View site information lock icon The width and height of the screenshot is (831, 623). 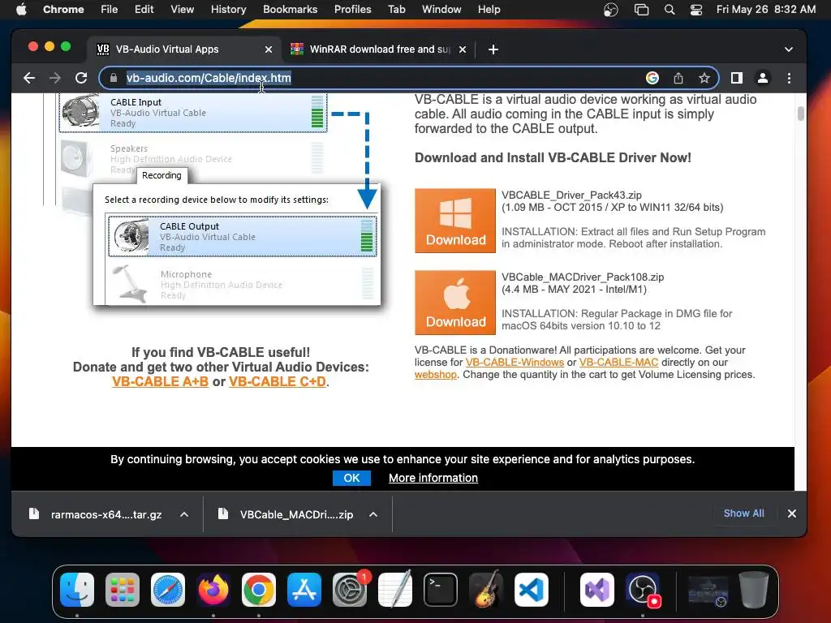[x=114, y=78]
